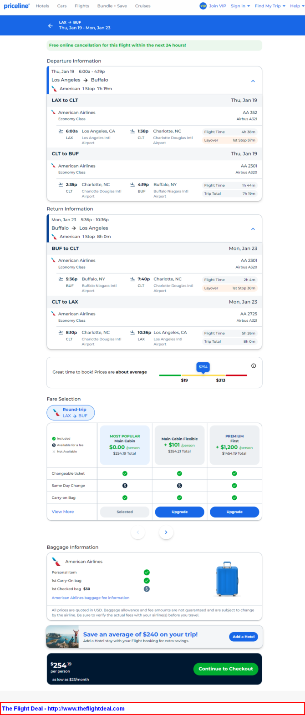Open the price info circle icon

[254, 365]
